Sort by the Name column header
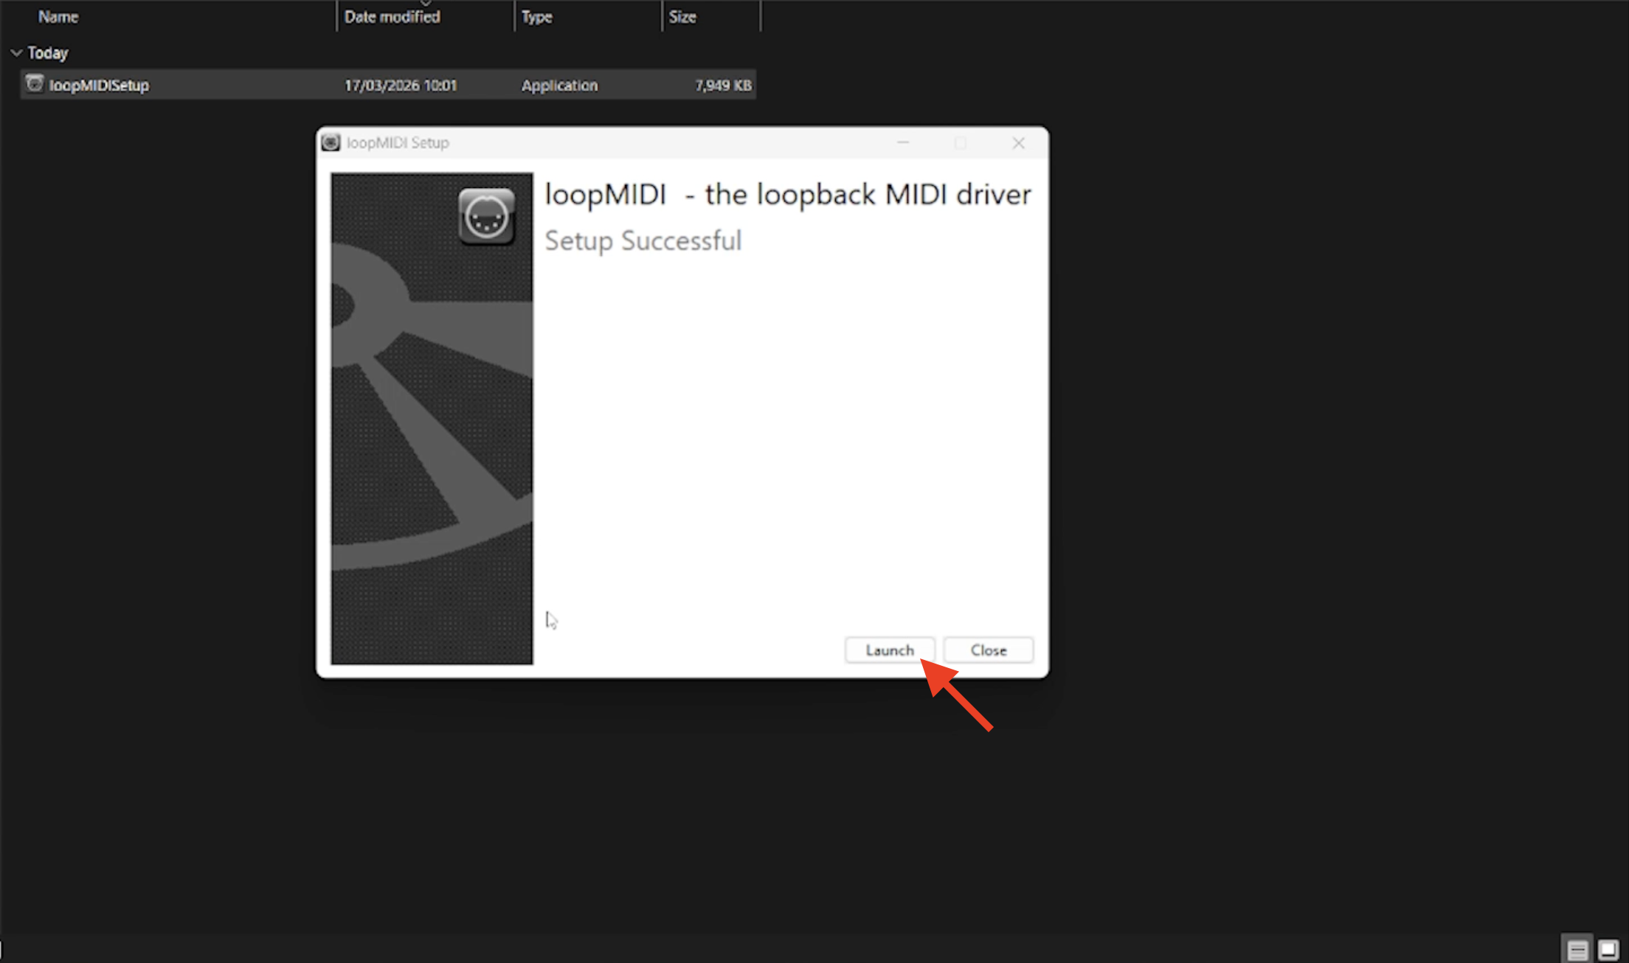 pyautogui.click(x=58, y=16)
